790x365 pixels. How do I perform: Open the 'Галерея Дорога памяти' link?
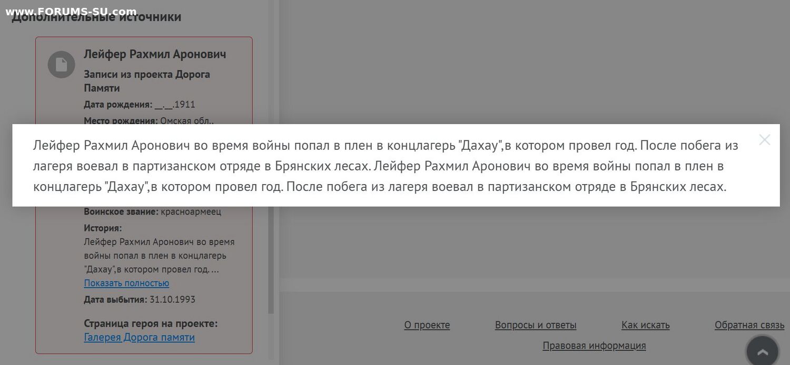[139, 337]
